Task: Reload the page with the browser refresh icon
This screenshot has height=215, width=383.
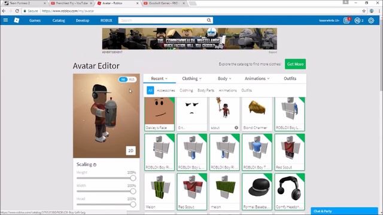Action: click(x=17, y=11)
